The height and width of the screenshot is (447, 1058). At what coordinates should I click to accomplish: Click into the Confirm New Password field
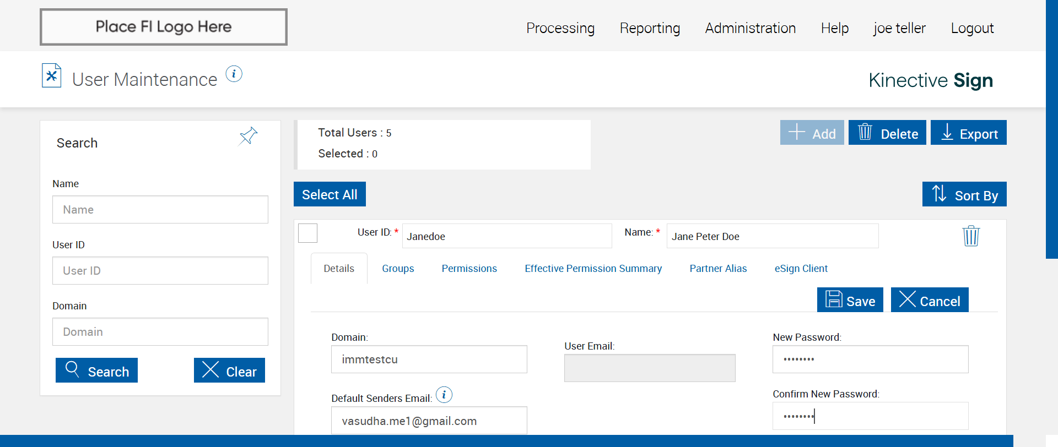pos(870,416)
